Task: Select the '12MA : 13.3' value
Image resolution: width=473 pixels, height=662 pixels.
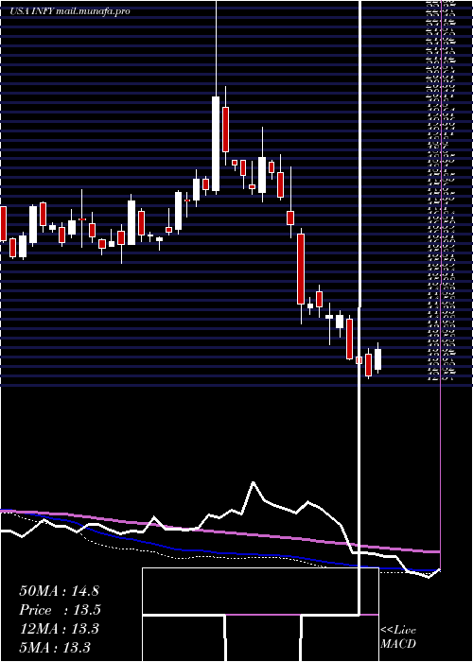Action: pos(59,629)
